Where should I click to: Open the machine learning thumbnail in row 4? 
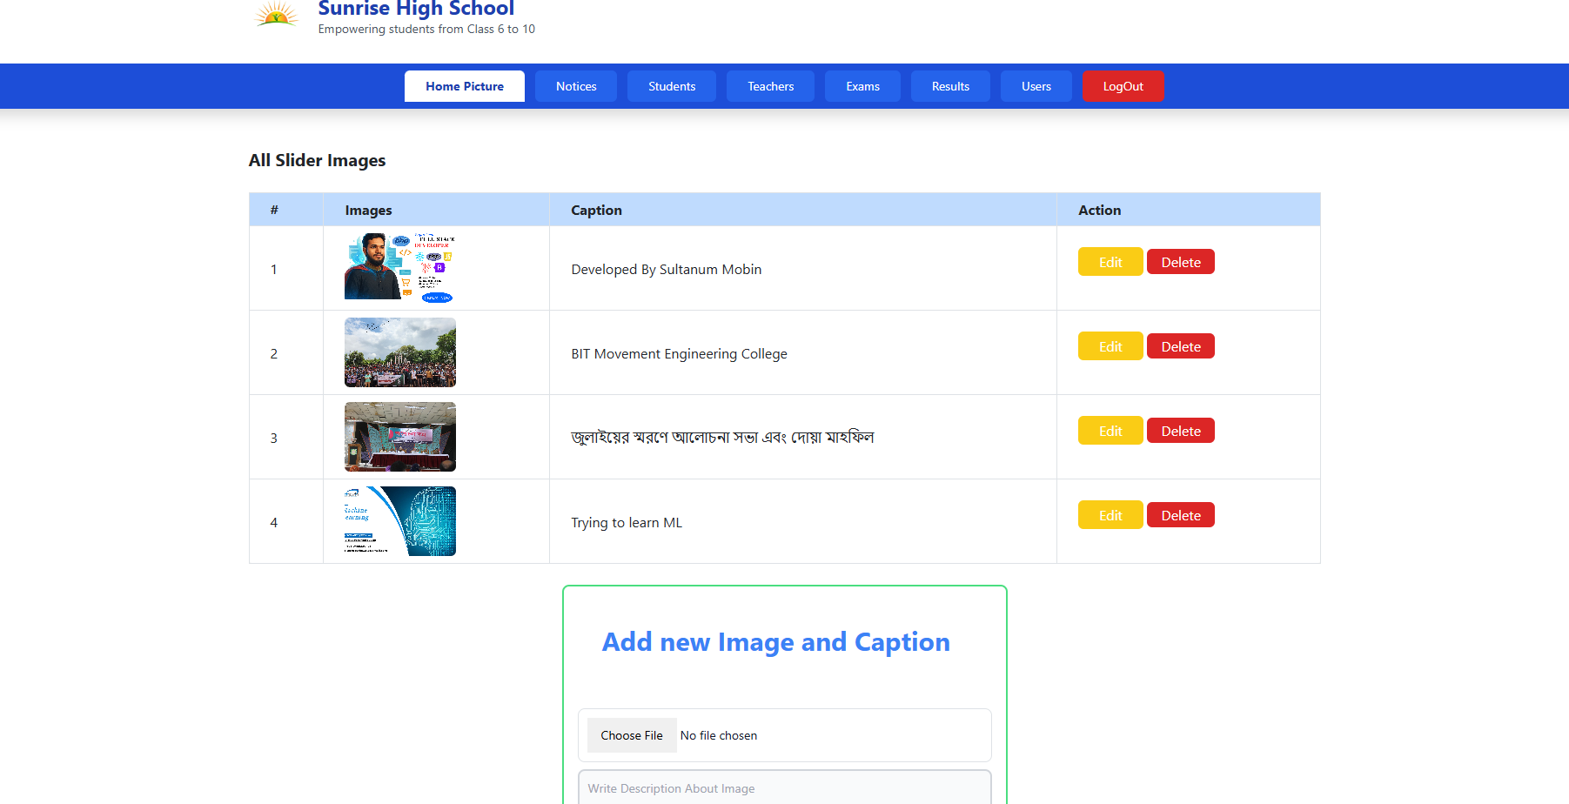click(x=400, y=521)
